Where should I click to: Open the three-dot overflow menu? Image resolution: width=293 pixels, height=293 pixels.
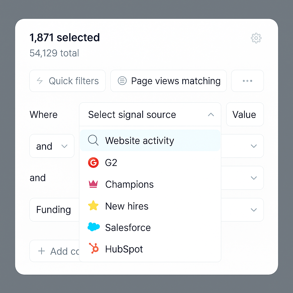point(247,81)
